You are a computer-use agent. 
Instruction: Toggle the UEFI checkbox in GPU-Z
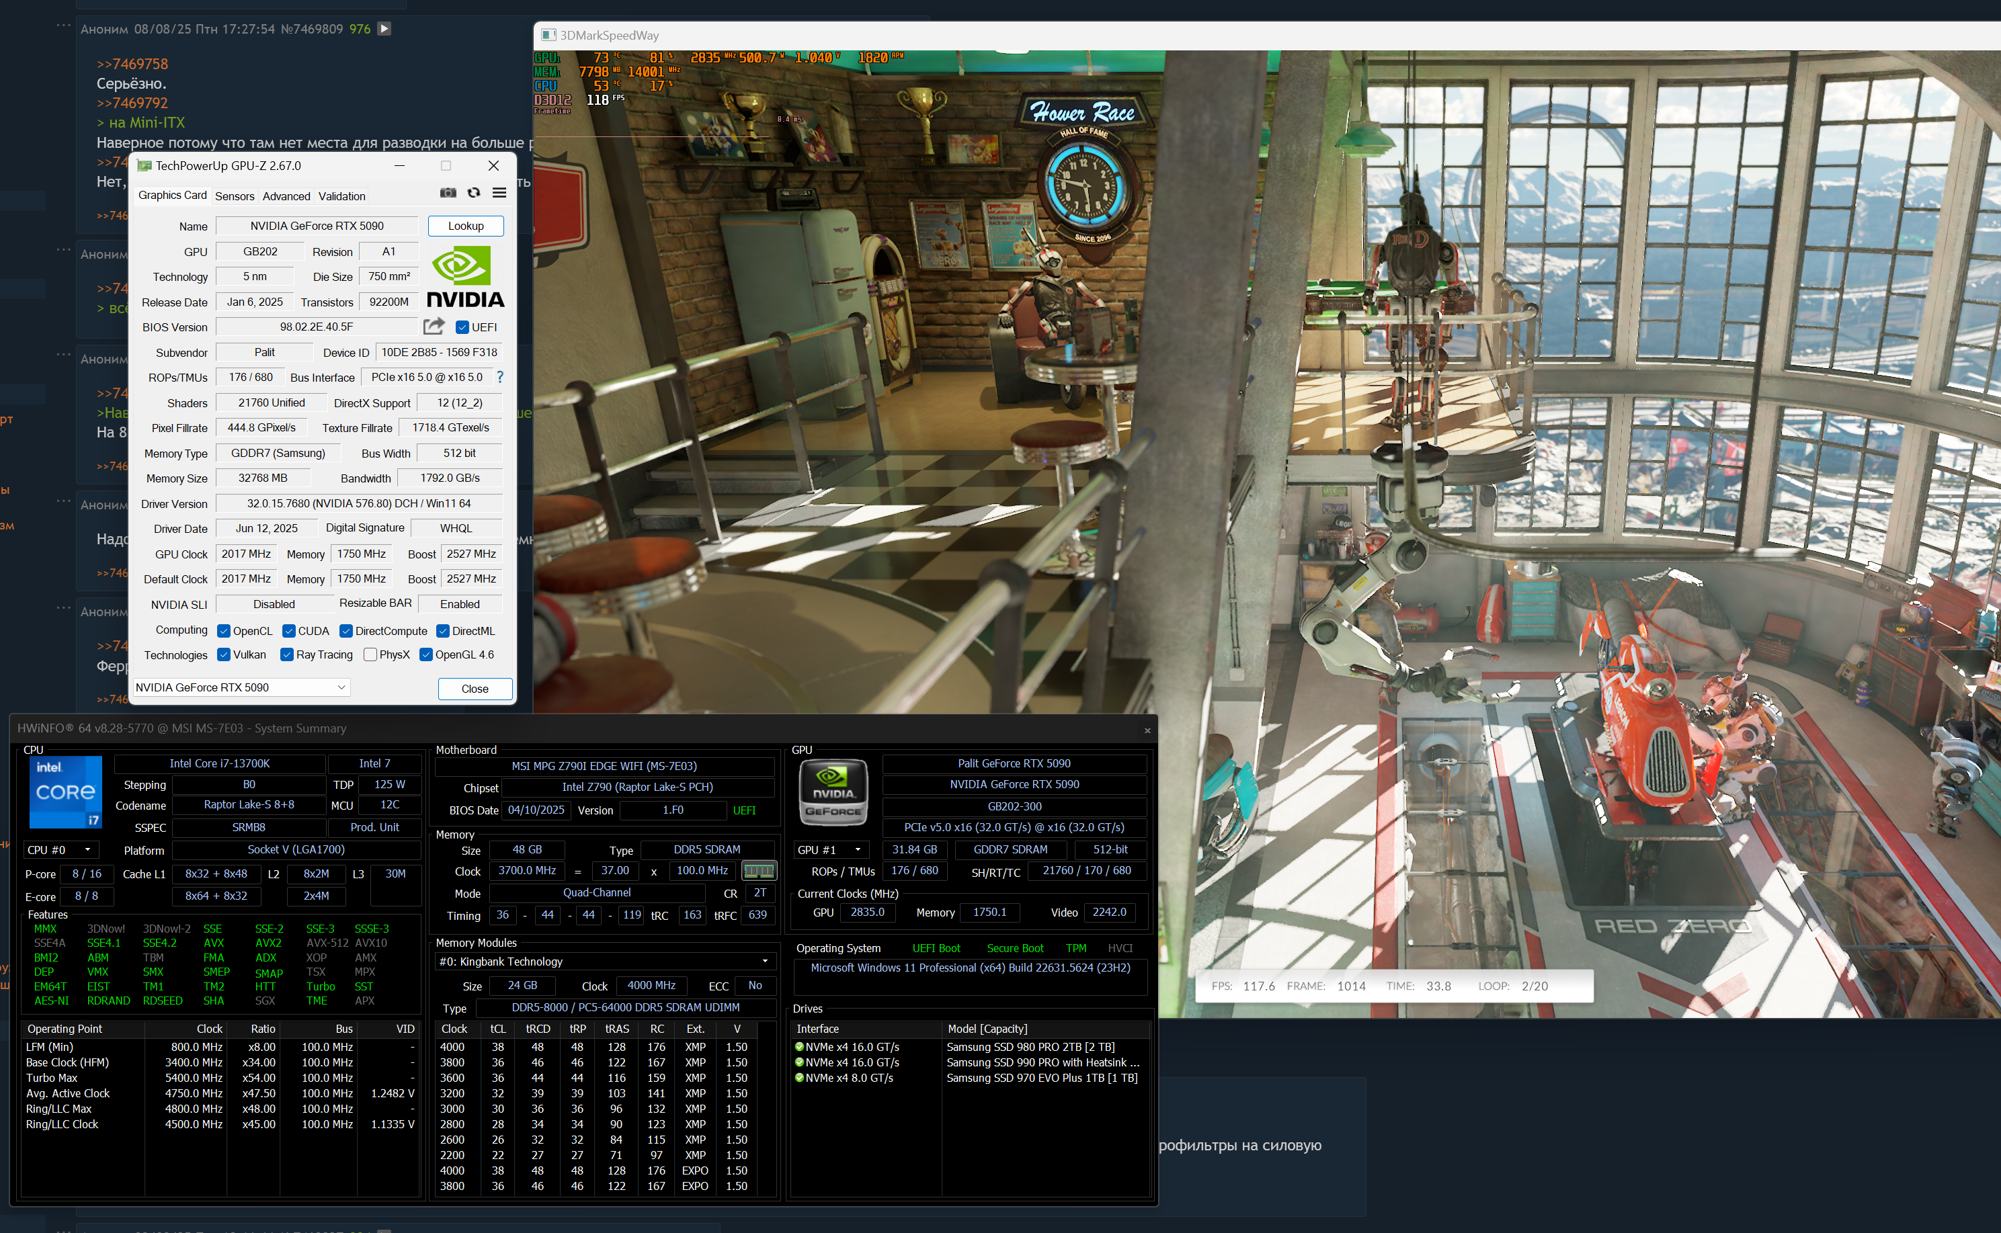462,327
